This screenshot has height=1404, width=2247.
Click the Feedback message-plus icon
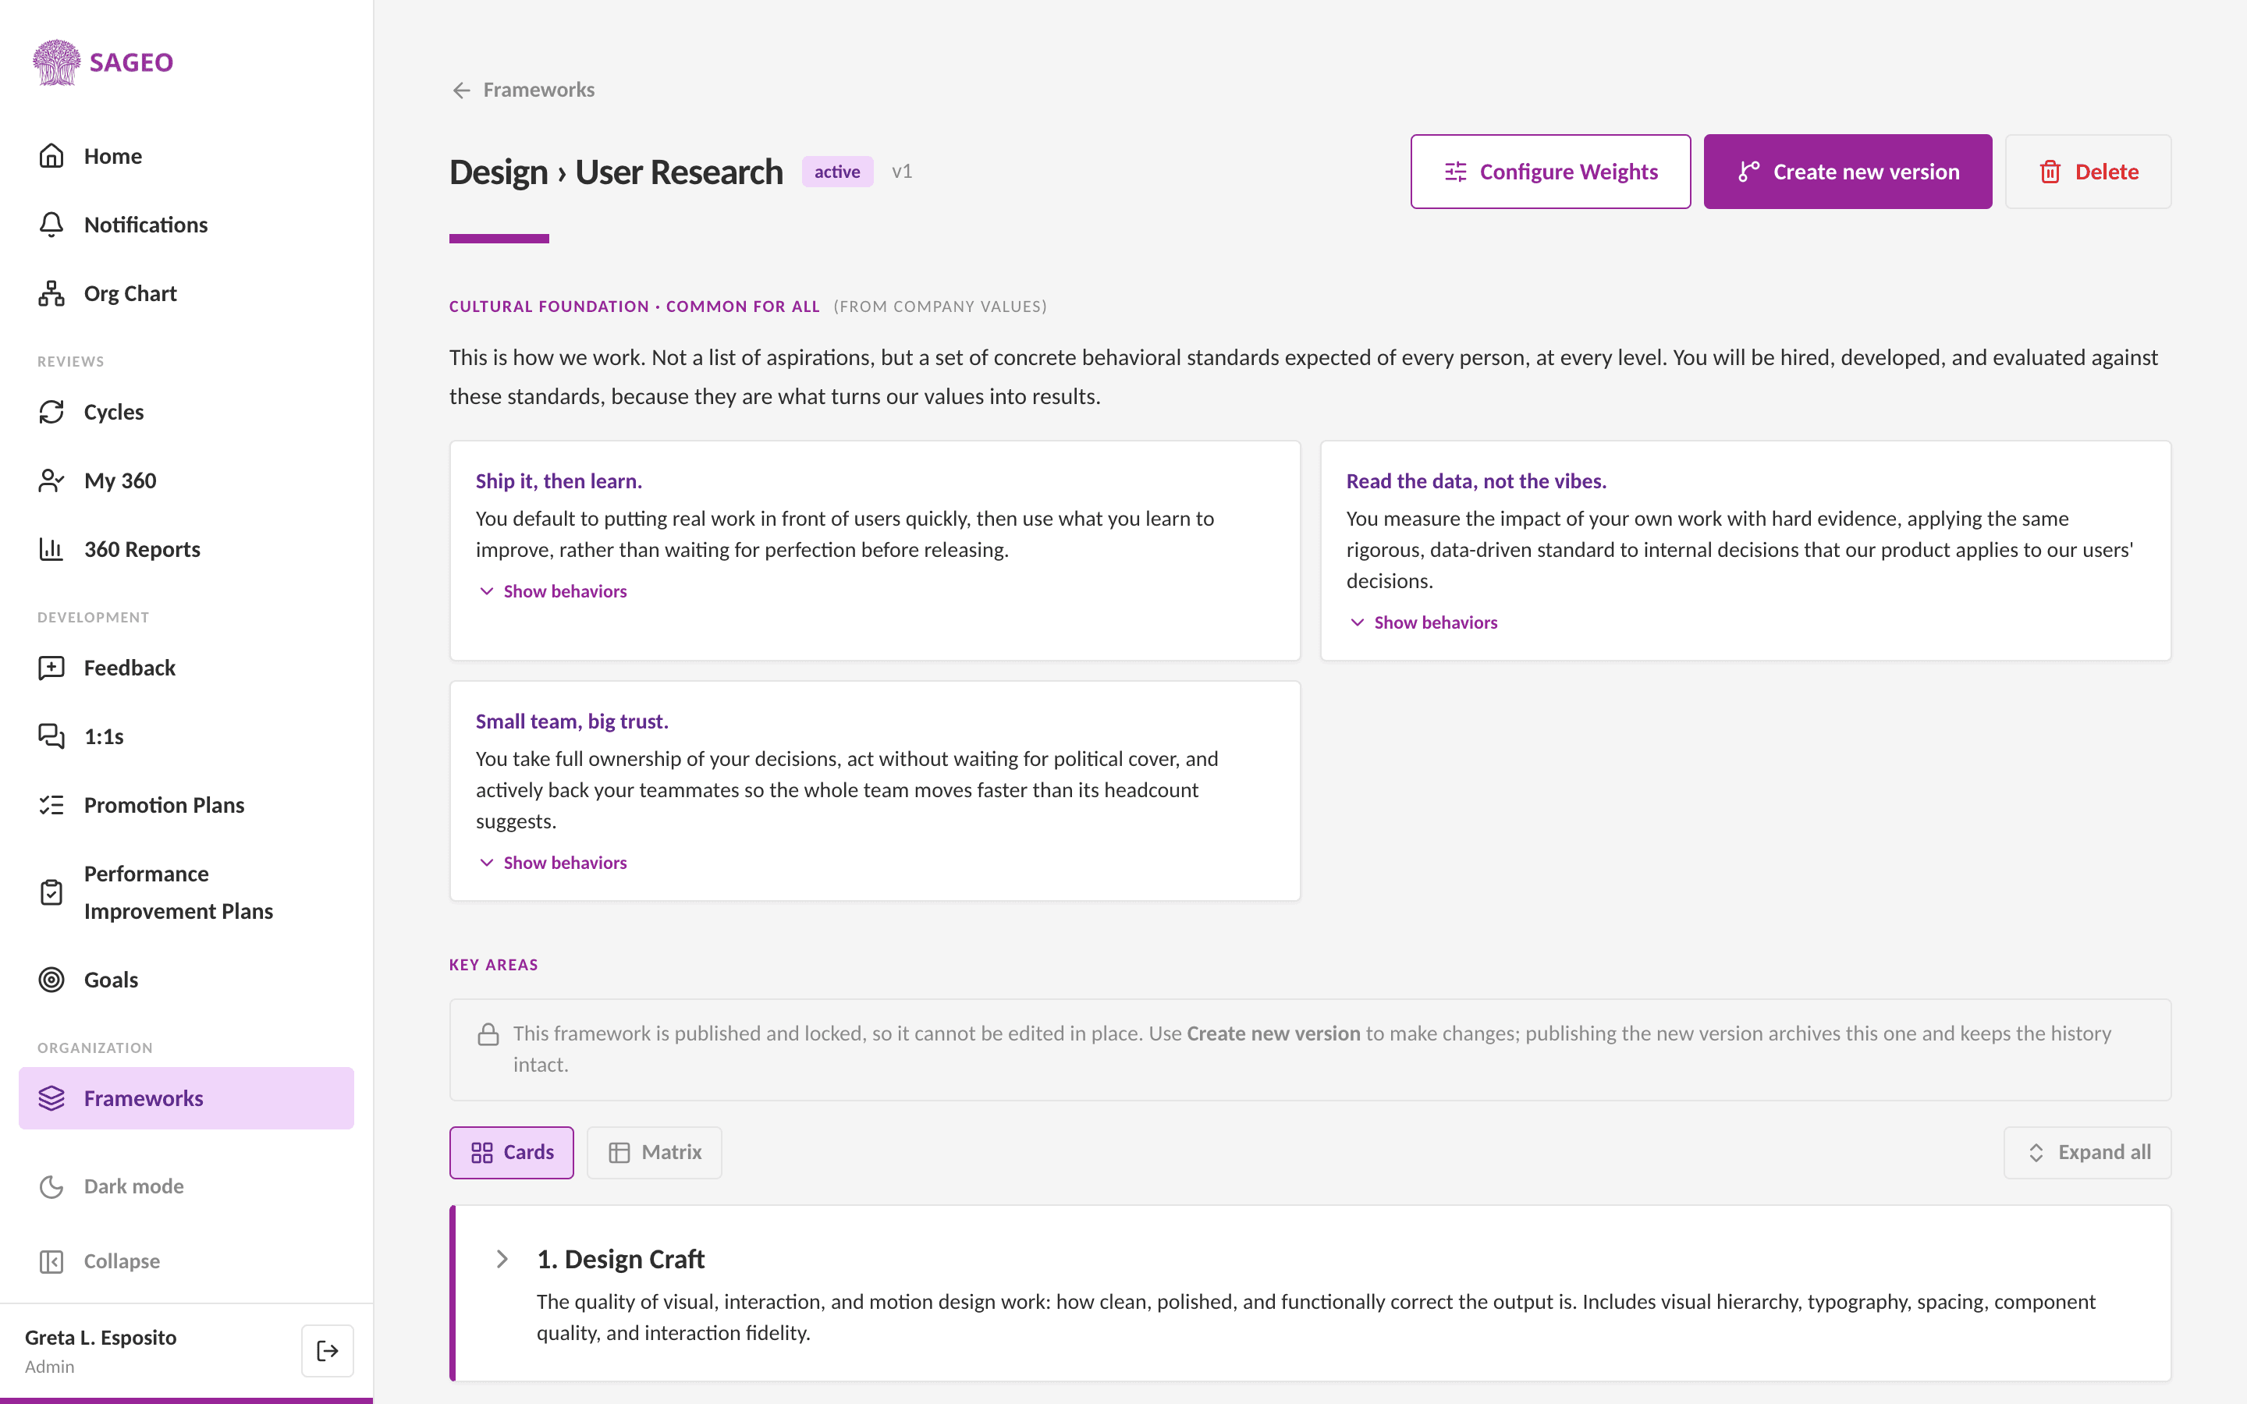point(52,668)
